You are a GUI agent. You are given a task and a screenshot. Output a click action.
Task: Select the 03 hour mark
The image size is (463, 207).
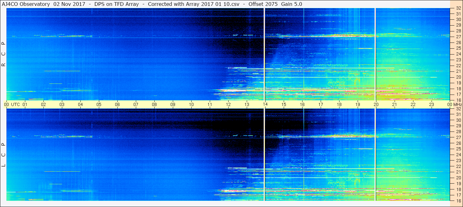pos(62,104)
